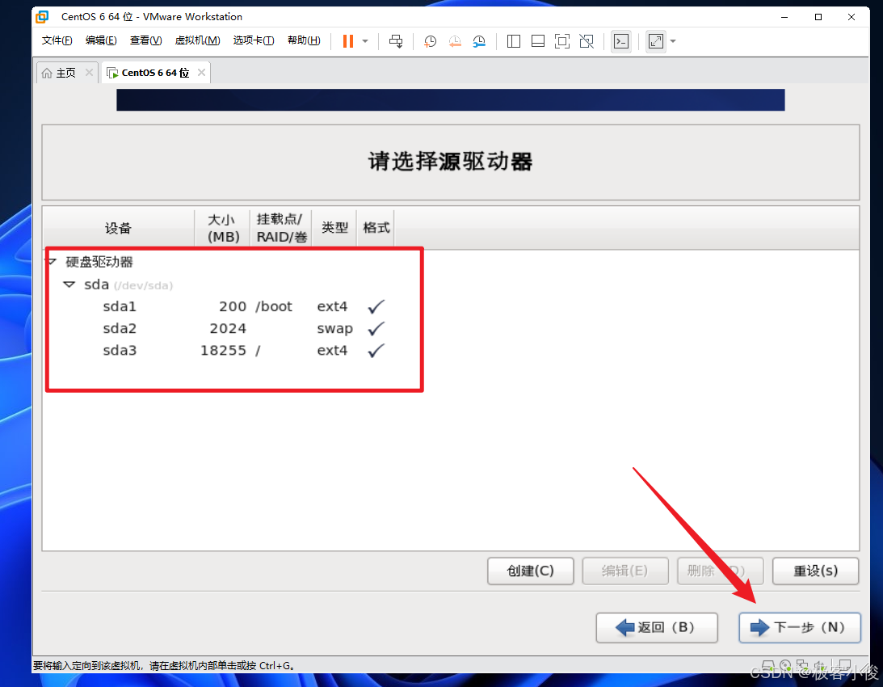Collapse the sda disk expander triangle
This screenshot has height=687, width=883.
pyautogui.click(x=69, y=284)
